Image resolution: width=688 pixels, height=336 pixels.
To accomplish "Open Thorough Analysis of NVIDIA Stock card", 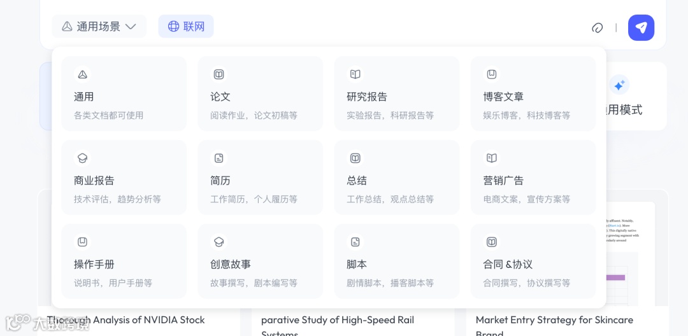I will point(125,320).
